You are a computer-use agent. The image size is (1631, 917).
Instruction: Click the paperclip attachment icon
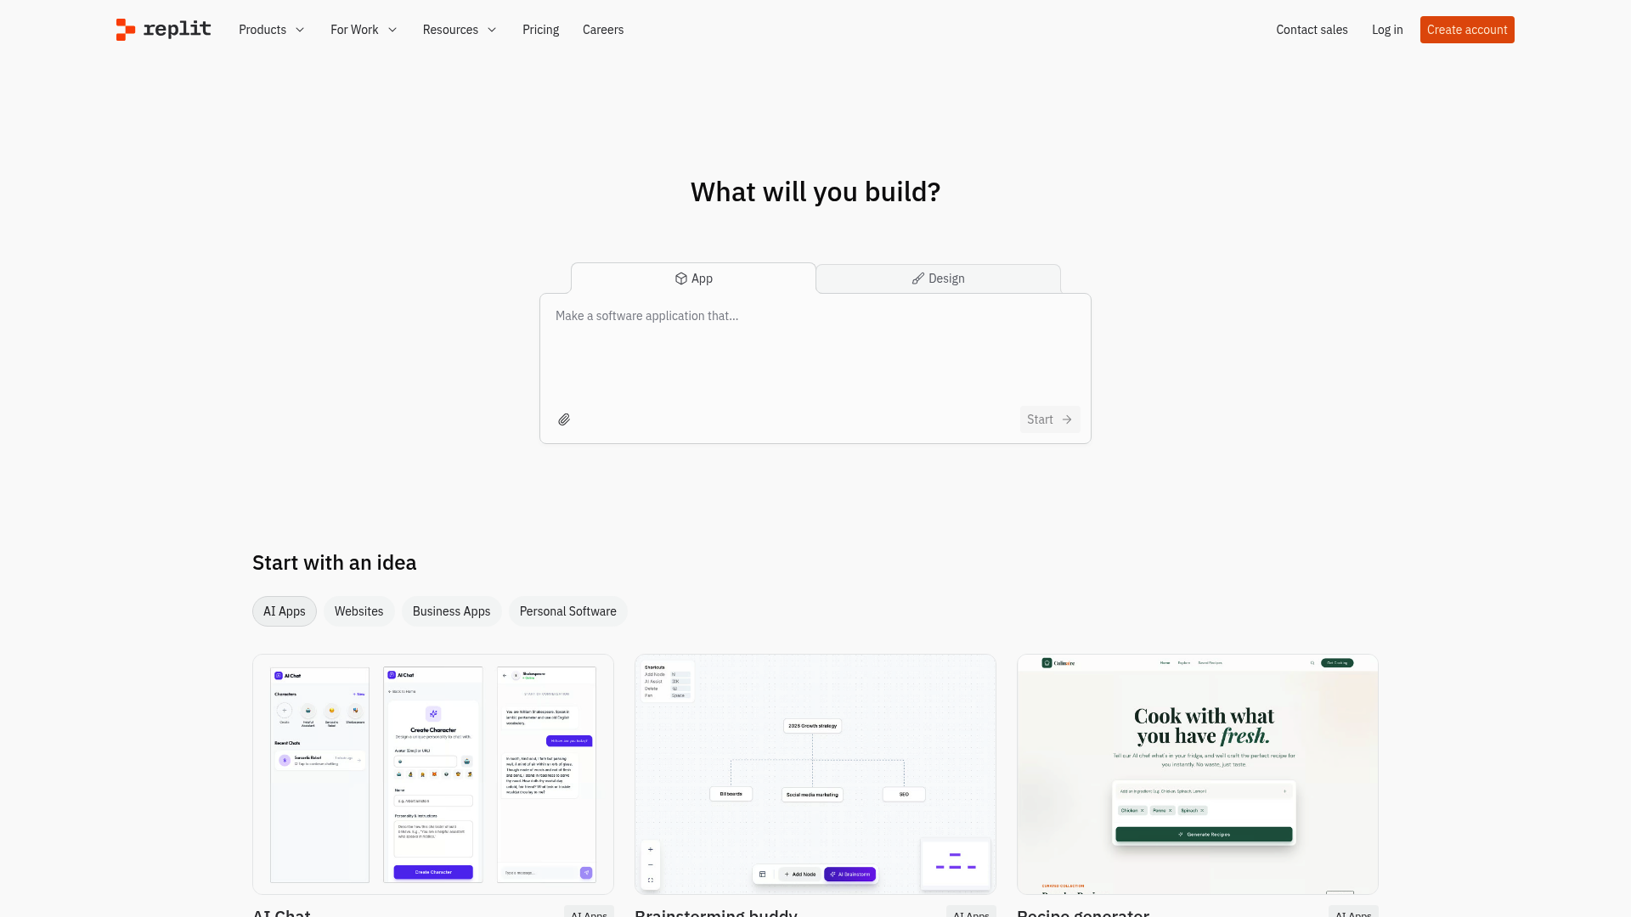click(x=563, y=419)
